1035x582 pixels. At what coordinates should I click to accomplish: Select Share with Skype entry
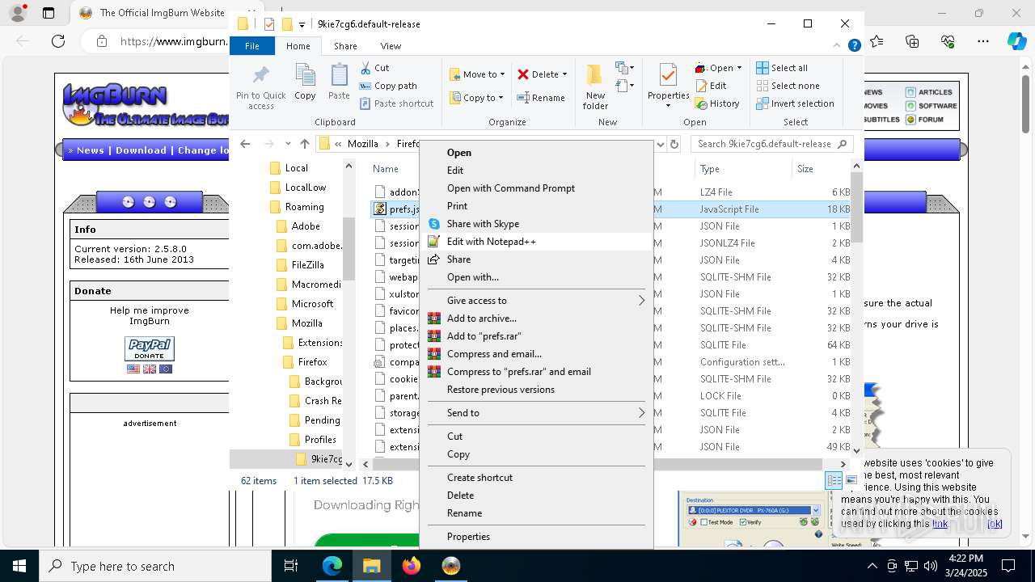tap(537, 224)
